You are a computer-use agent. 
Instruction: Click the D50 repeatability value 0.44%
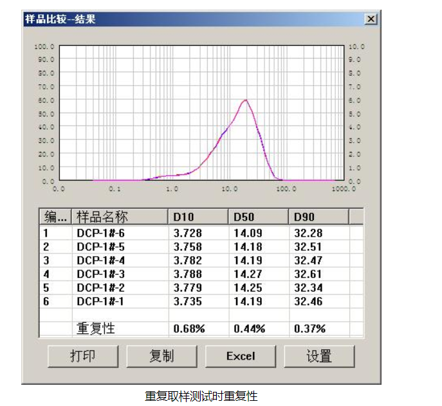249,329
